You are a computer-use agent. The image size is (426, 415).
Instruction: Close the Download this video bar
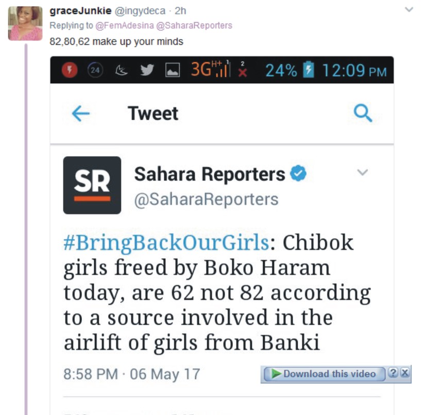tap(405, 373)
